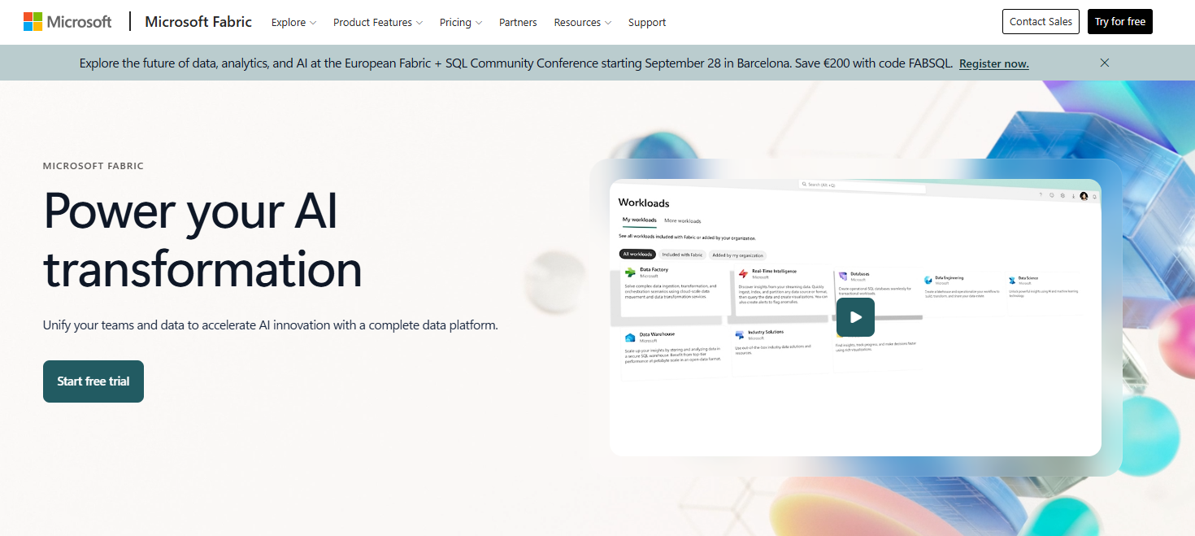
Task: Open the Support page
Action: [647, 22]
